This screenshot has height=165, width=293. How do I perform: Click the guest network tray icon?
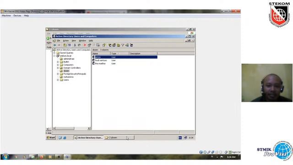(x=185, y=138)
